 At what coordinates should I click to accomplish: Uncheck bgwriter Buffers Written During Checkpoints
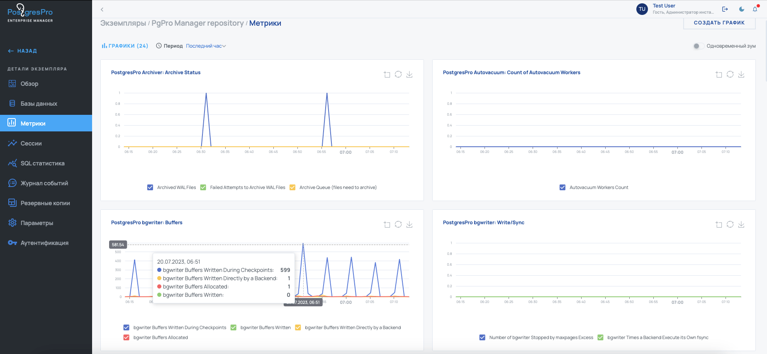click(x=127, y=327)
